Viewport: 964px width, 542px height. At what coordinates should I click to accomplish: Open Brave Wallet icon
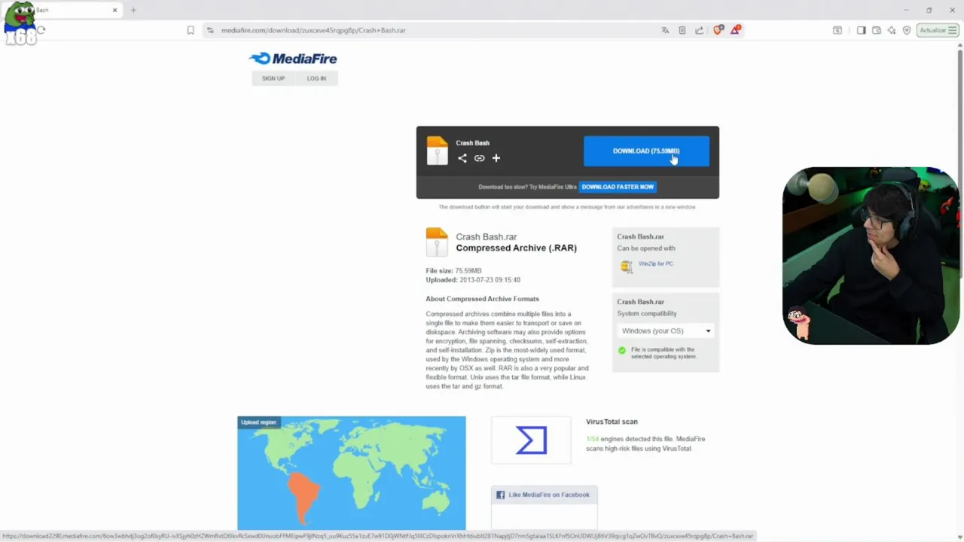click(877, 30)
